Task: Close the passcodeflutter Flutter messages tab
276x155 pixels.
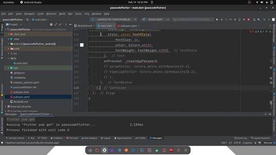Action: 51,114
